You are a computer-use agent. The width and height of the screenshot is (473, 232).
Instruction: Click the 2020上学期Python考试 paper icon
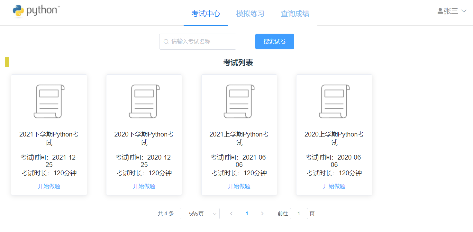pos(334,101)
